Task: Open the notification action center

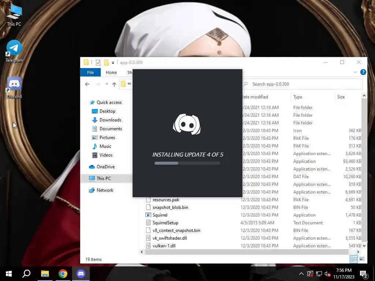Action: pos(363,274)
